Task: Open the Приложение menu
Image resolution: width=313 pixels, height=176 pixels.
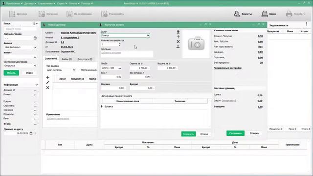Action: click(14, 3)
